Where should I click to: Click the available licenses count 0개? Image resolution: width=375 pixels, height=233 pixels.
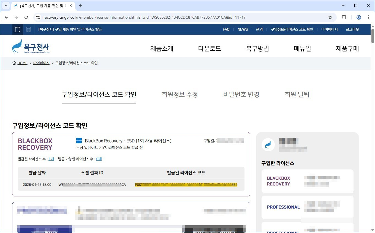[x=99, y=159]
